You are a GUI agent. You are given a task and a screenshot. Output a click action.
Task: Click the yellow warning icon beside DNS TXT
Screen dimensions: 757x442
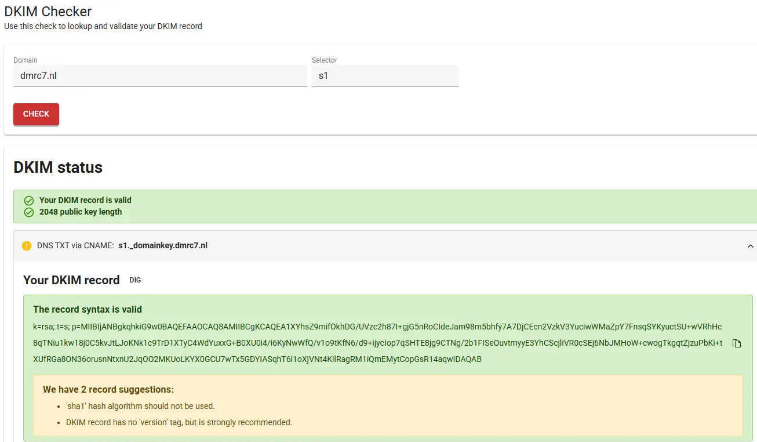pyautogui.click(x=27, y=246)
